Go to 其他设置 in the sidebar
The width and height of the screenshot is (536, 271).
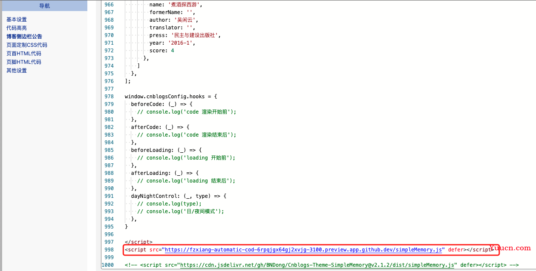click(x=17, y=71)
